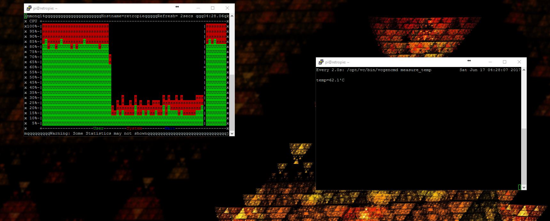Maximize the measure_temp terminal window

tap(505, 62)
